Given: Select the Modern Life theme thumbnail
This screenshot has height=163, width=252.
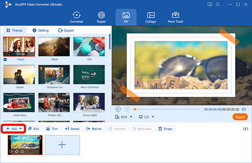Looking at the screenshot, I should click(54, 102).
